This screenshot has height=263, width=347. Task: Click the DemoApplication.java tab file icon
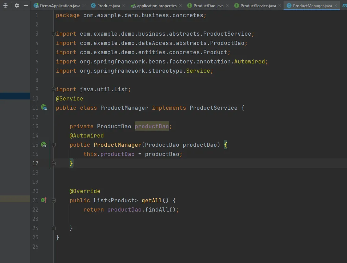point(36,6)
